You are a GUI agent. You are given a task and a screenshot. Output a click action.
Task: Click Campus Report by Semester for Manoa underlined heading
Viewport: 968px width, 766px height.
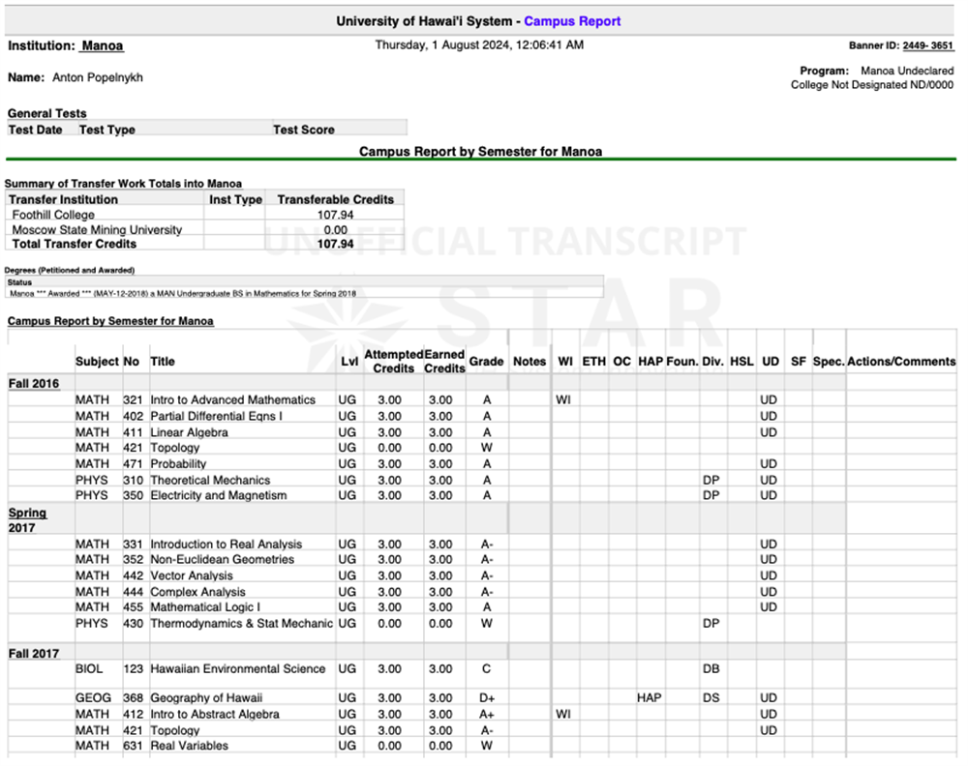(110, 321)
